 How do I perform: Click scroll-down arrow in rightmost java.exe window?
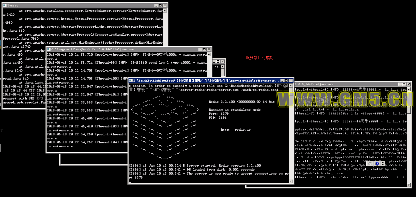pos(409,185)
